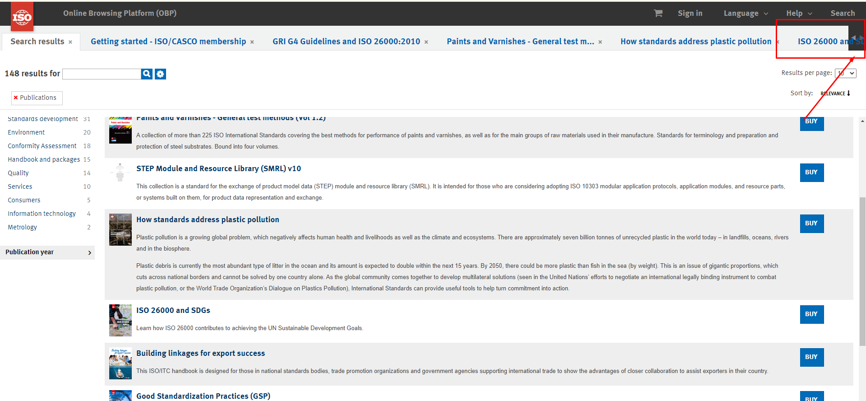Screen dimensions: 866x401
Task: Click the magnifier search button
Action: (147, 74)
